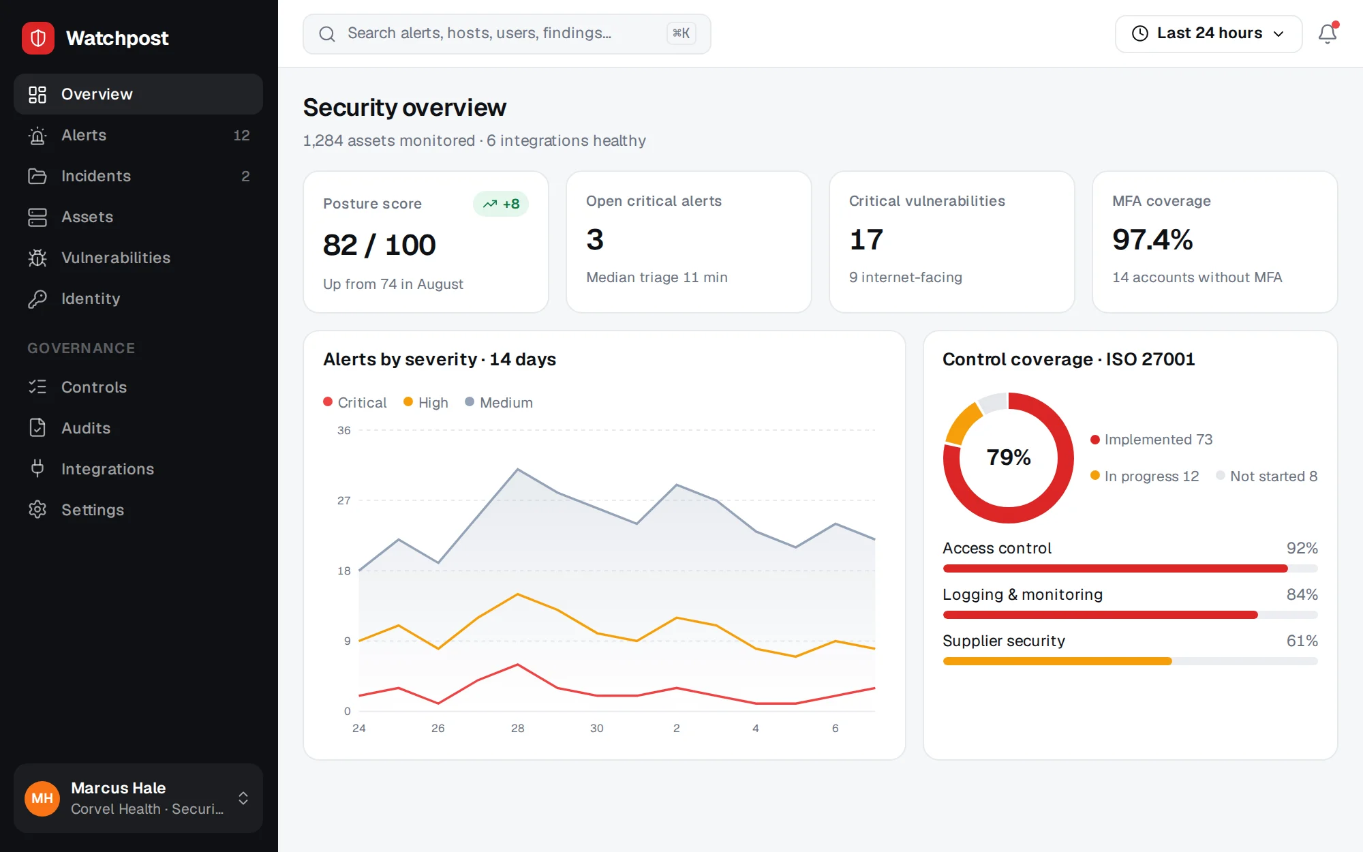Click the Access control progress bar

pyautogui.click(x=1131, y=568)
